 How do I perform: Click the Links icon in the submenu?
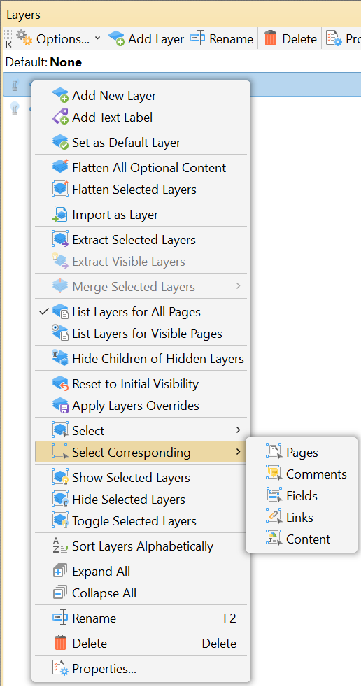click(274, 517)
